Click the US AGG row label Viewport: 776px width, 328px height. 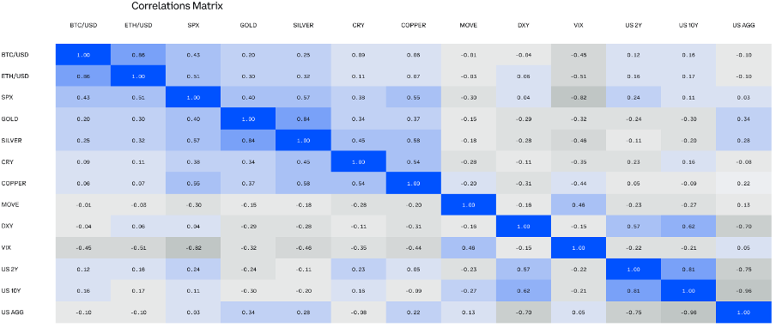pos(11,313)
